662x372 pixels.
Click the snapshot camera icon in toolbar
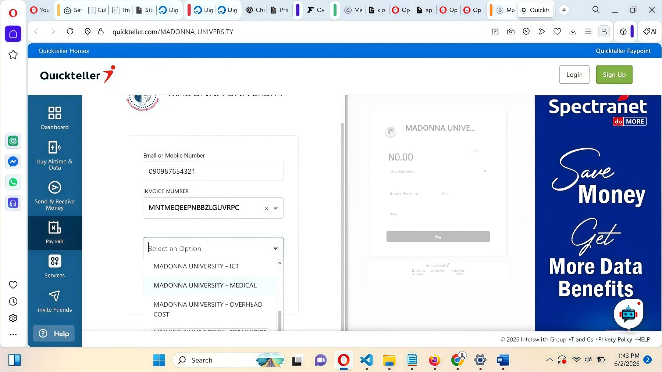click(511, 32)
